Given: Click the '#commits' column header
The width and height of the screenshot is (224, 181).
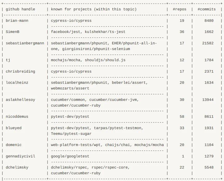Looking at the screenshot, I should [x=207, y=9].
